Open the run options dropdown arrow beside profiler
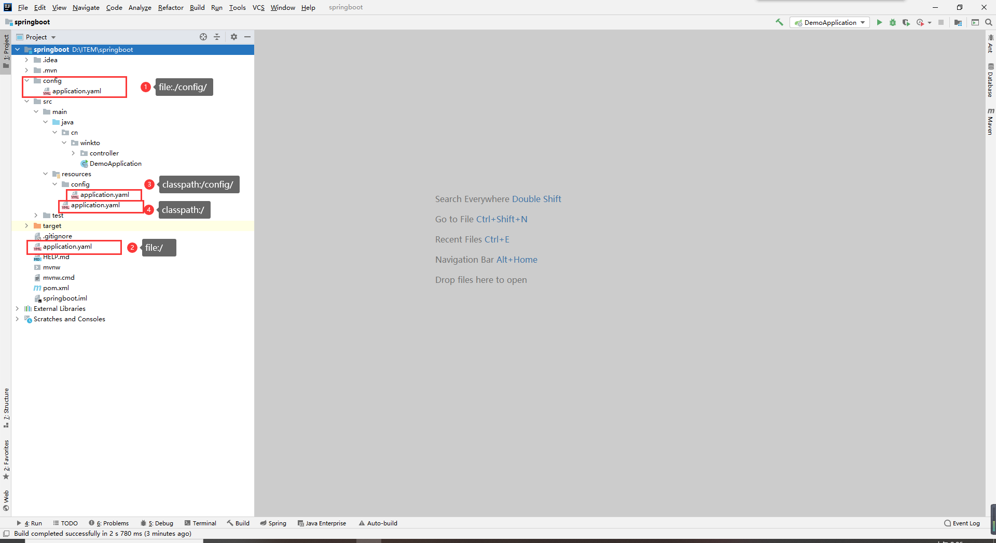This screenshot has width=996, height=543. point(930,22)
